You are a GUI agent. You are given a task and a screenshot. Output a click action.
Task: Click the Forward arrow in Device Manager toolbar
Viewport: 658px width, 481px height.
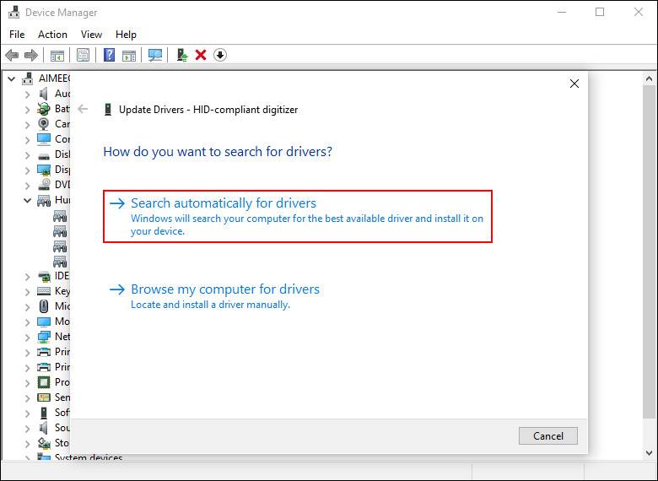pyautogui.click(x=31, y=55)
